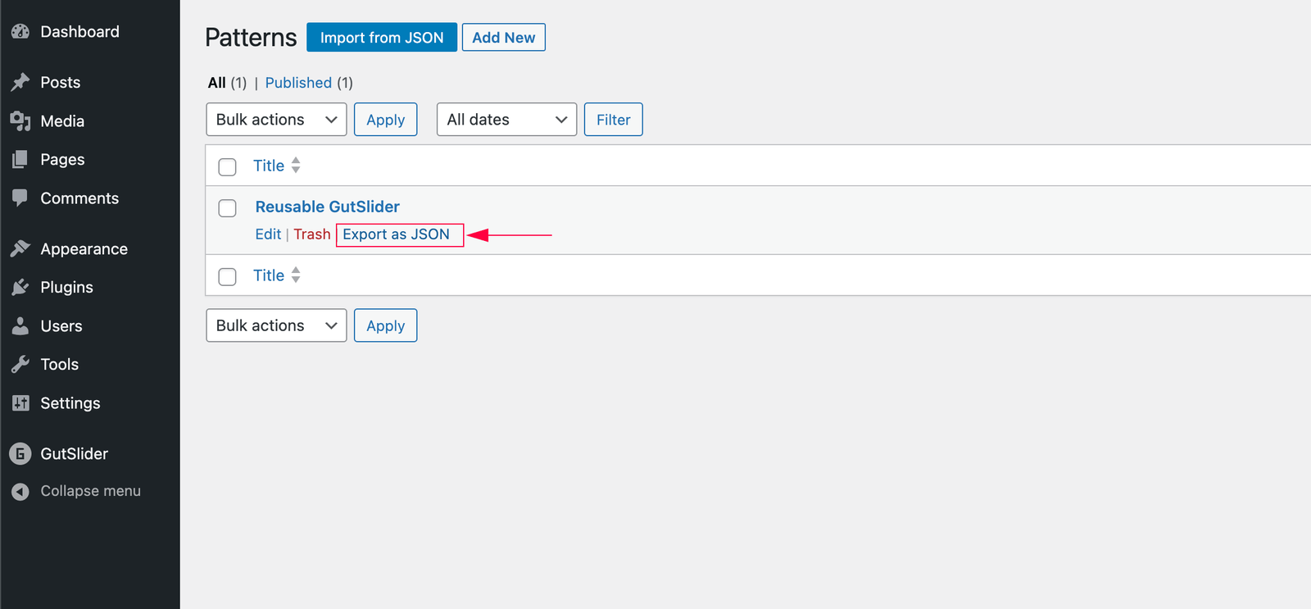This screenshot has height=609, width=1311.
Task: Click the Posts pushpin icon
Action: (20, 82)
